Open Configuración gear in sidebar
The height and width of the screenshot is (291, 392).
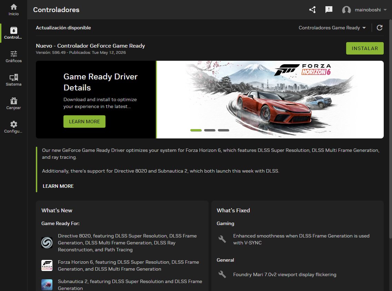13,127
